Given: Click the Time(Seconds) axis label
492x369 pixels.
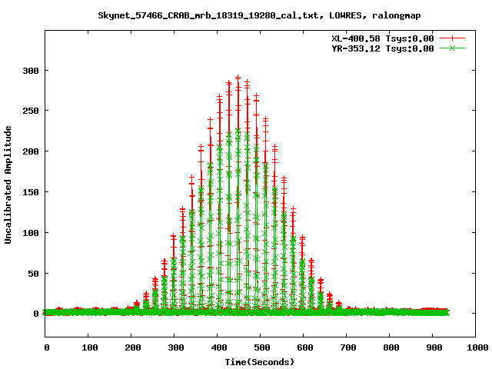Looking at the screenshot, I should click(260, 362).
